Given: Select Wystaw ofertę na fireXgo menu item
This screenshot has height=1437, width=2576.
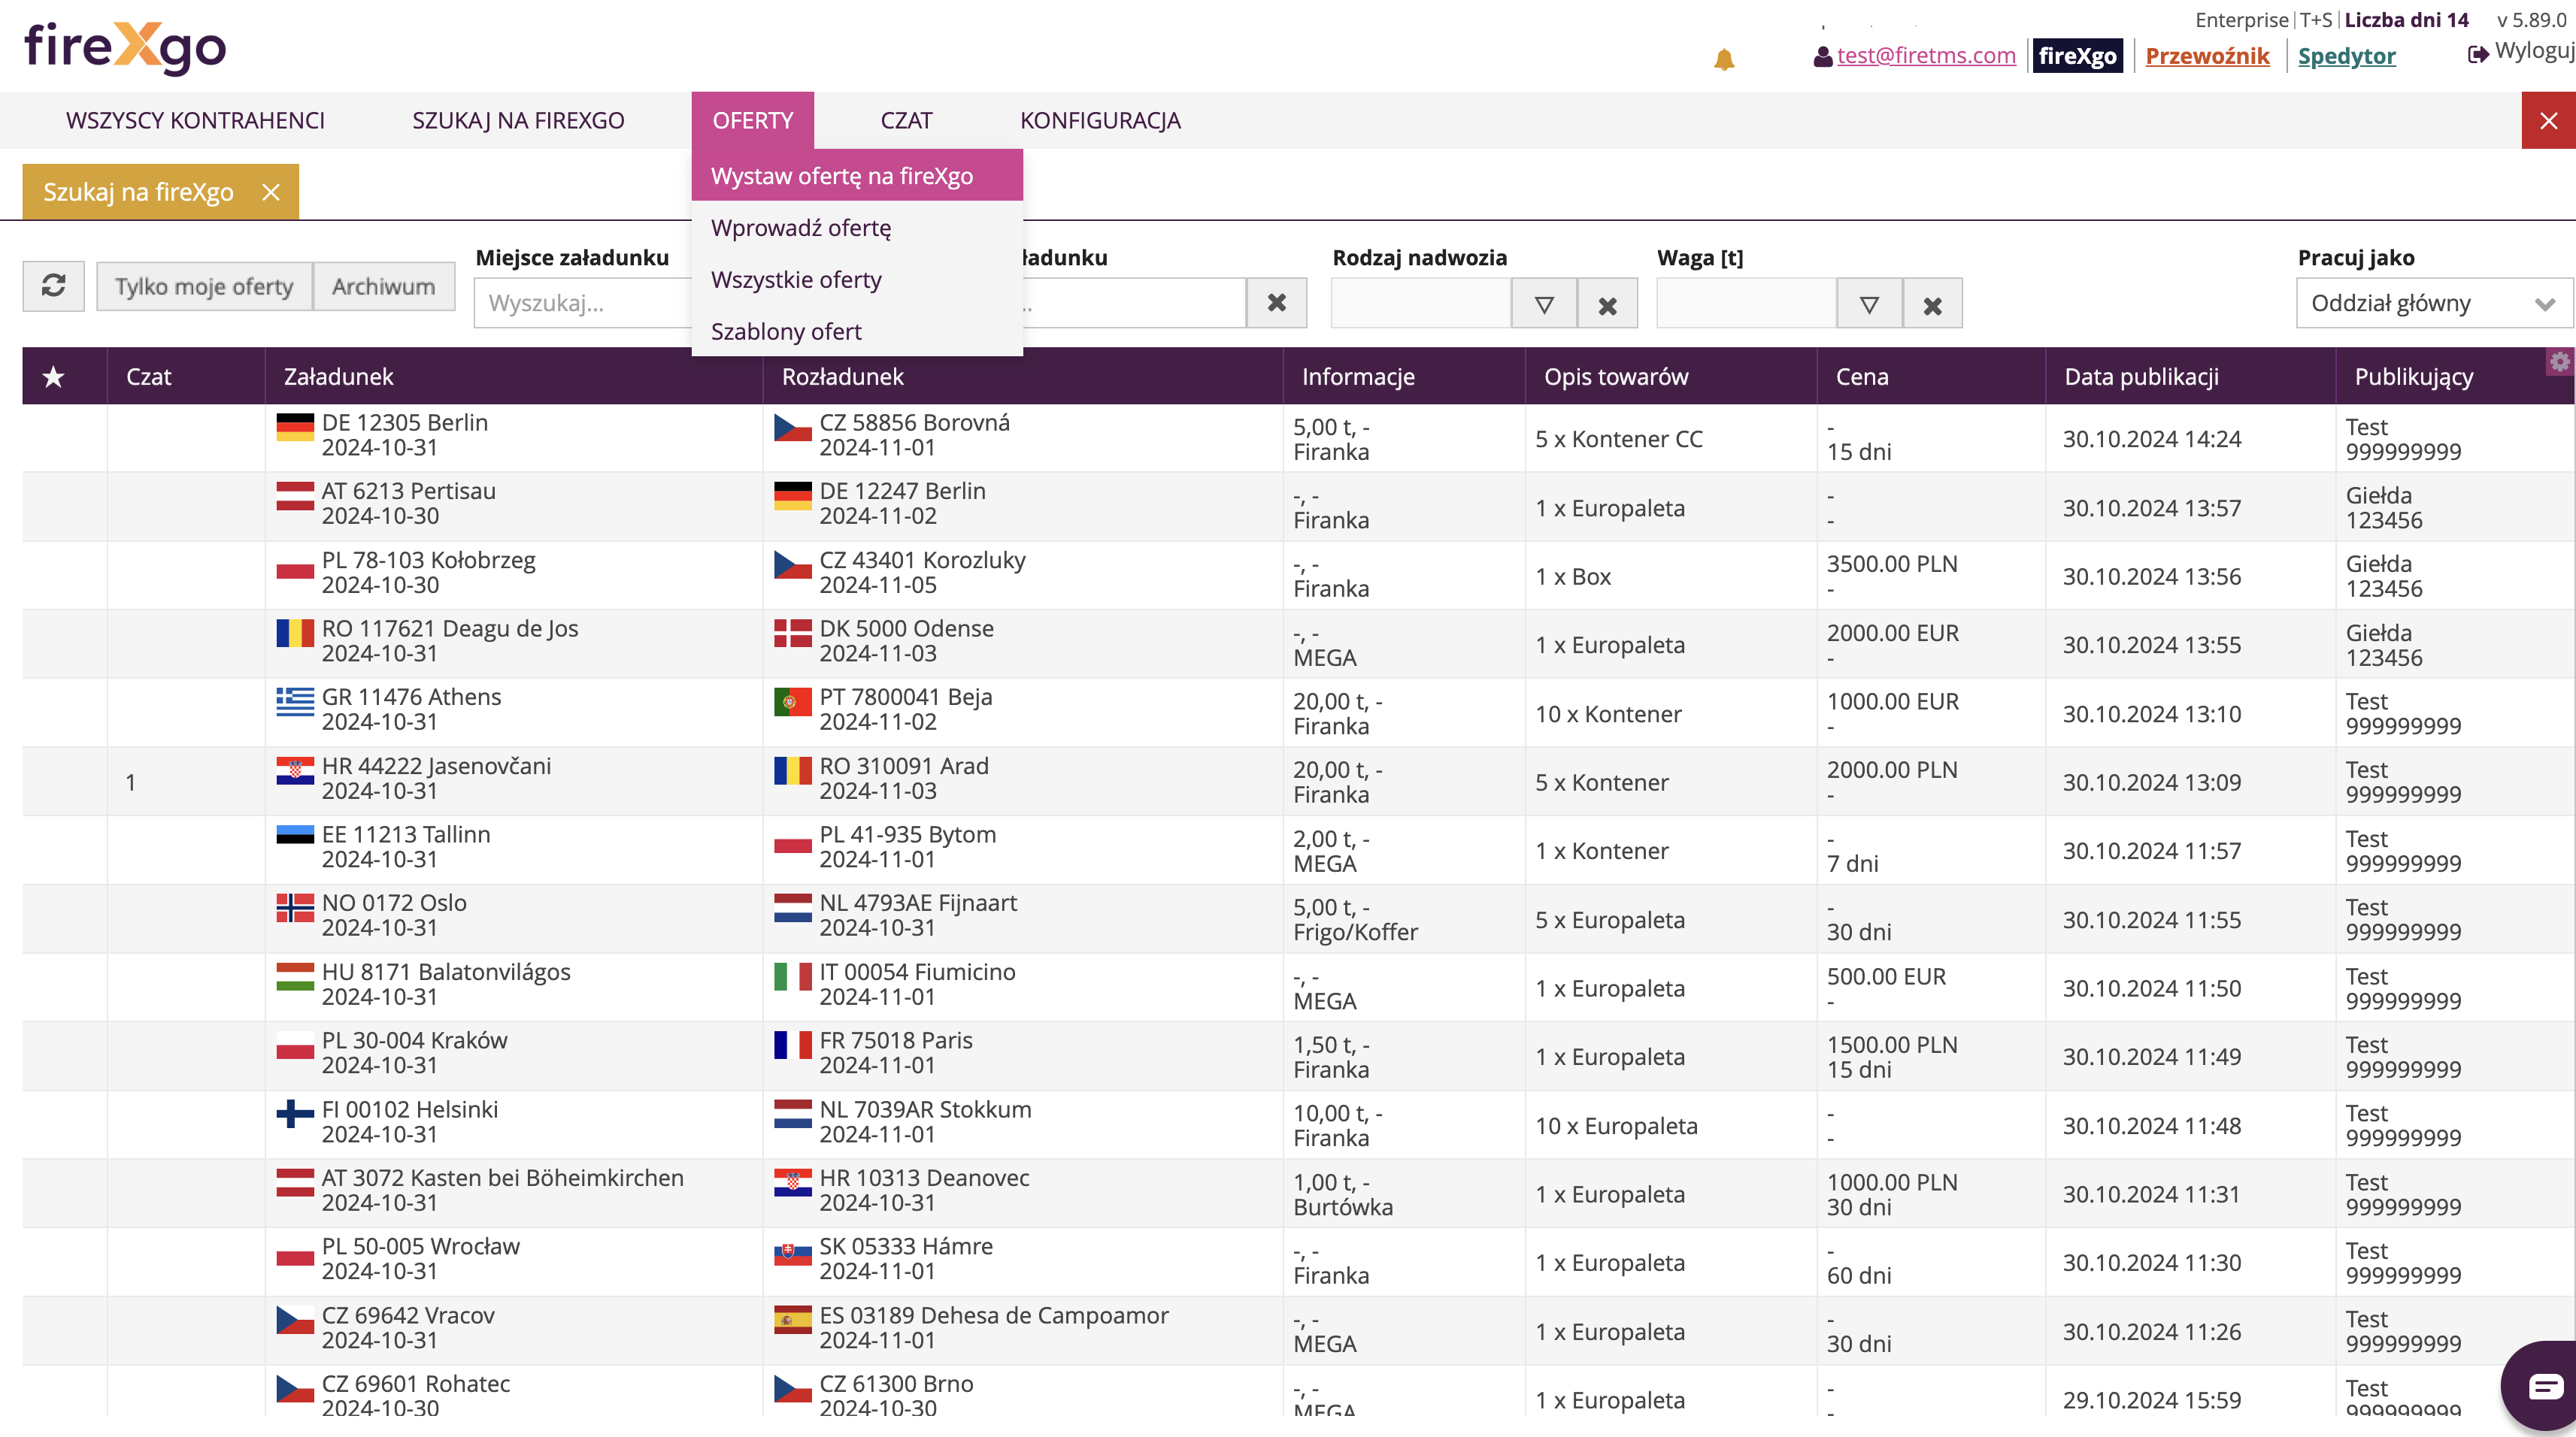Looking at the screenshot, I should (841, 176).
